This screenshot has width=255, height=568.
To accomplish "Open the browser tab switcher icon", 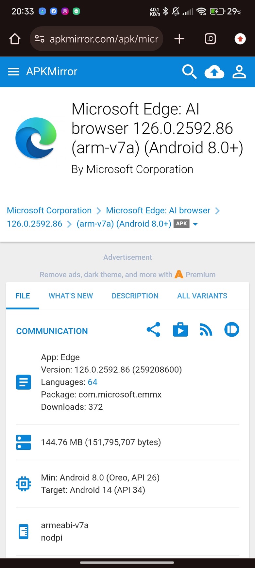I will (210, 39).
